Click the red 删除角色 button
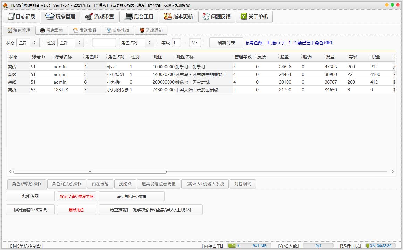The image size is (403, 250). (x=76, y=210)
